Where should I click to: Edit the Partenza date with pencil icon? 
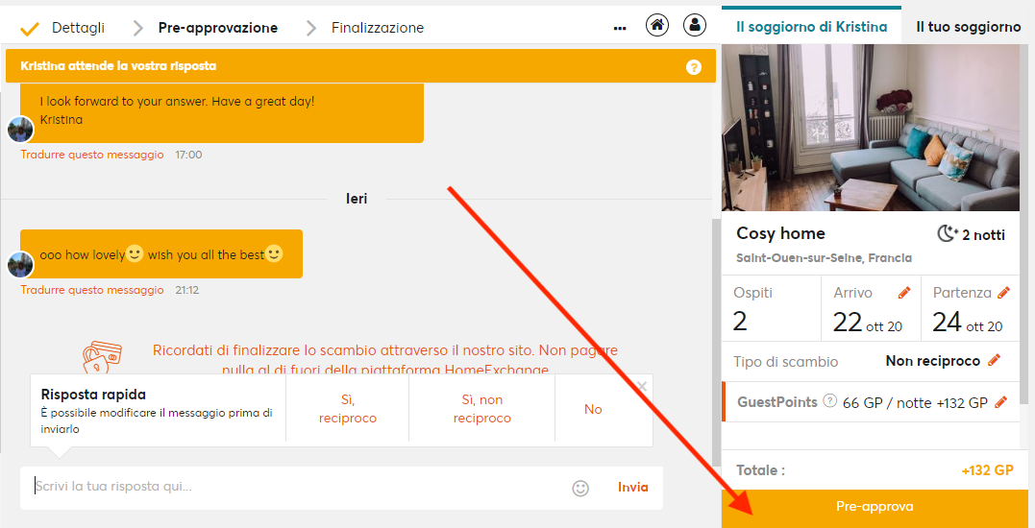[x=1004, y=293]
